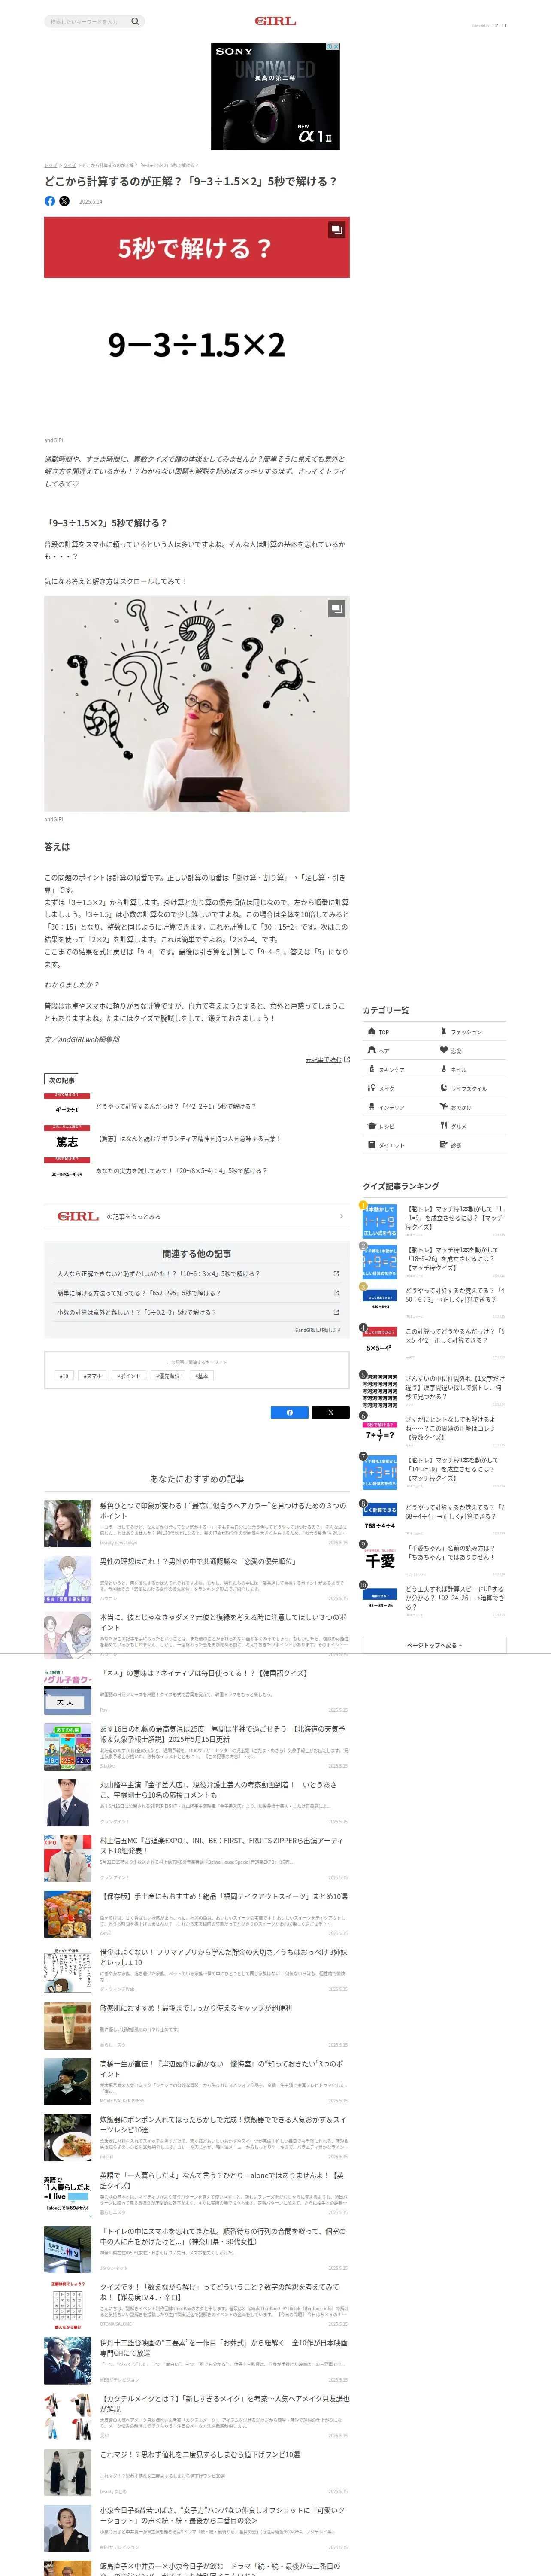Share article with the Facebook icon under title

pos(50,201)
